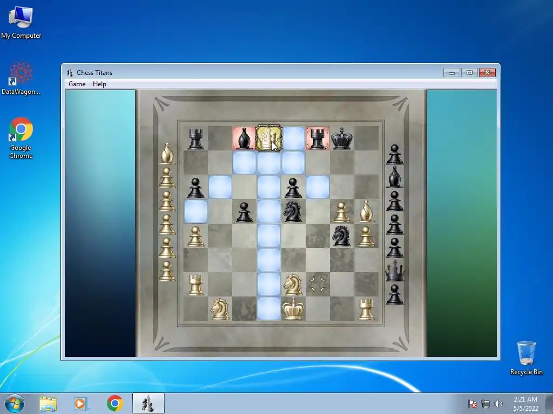553x414 pixels.
Task: Move queen to highlighted square d7
Action: coord(269,163)
